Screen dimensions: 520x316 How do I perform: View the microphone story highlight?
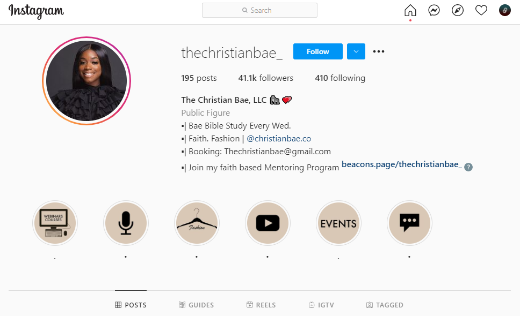click(x=126, y=223)
